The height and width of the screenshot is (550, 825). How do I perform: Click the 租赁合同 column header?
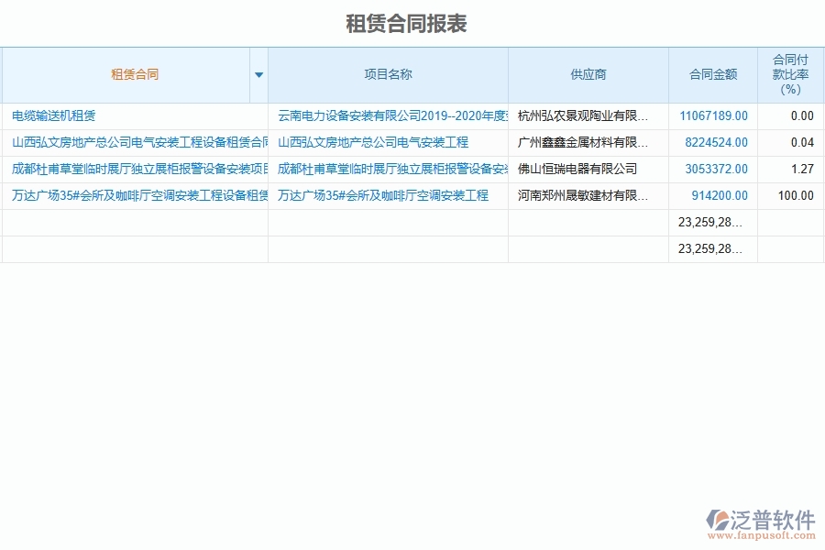tap(135, 75)
